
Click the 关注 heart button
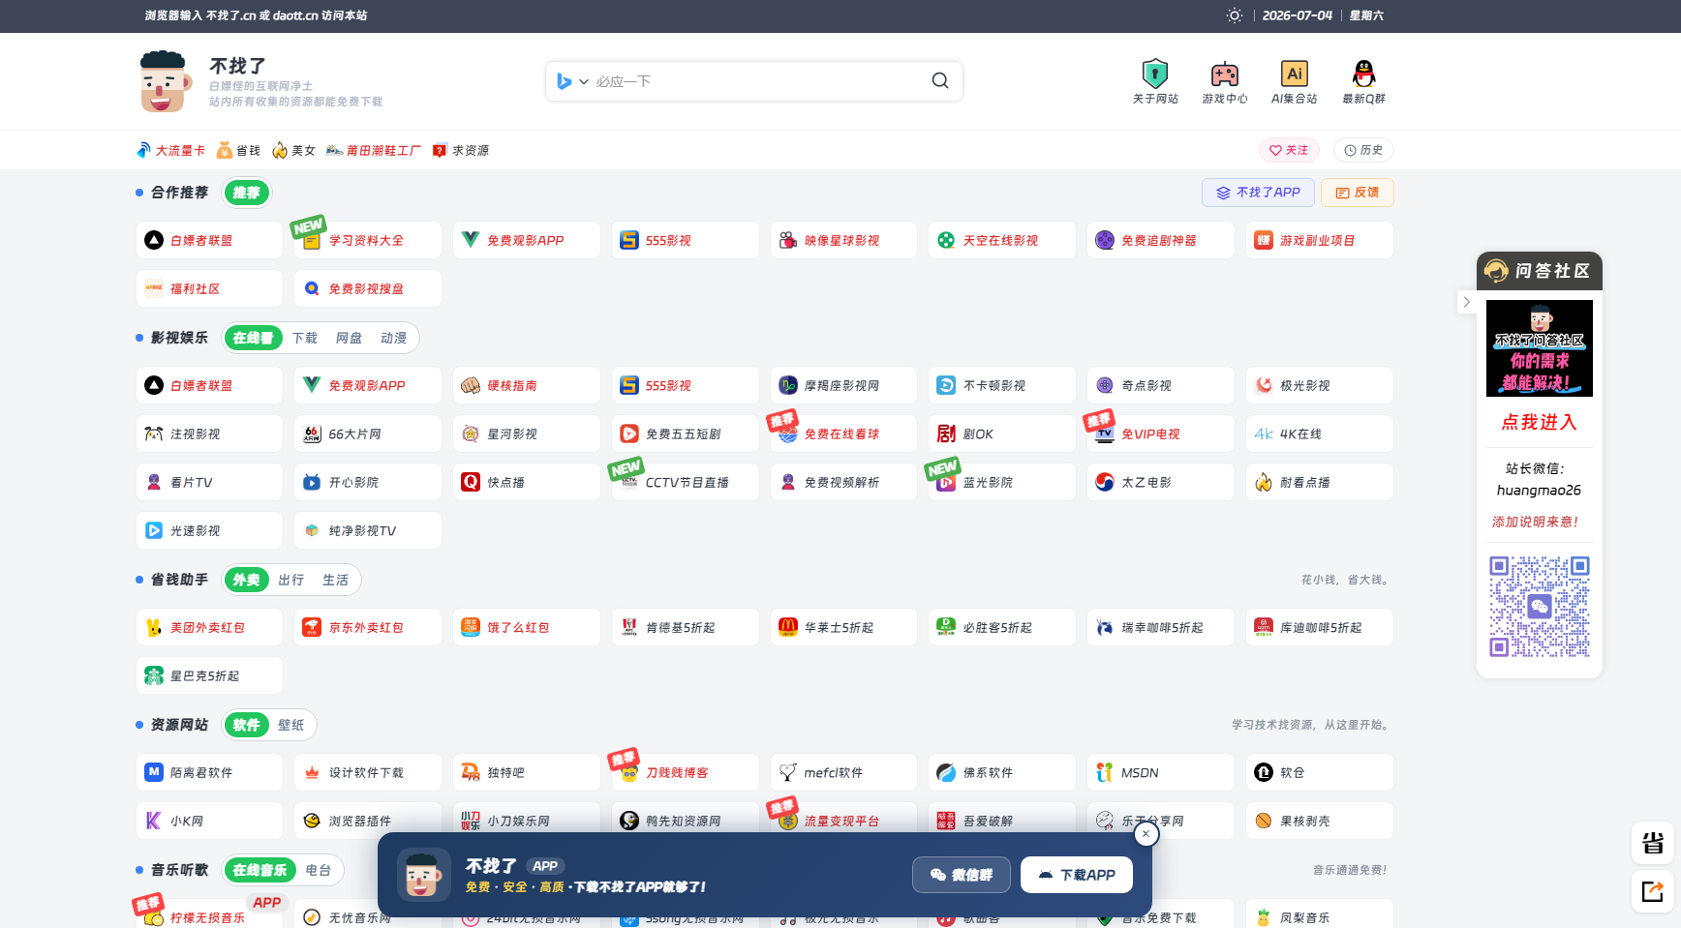[1289, 150]
